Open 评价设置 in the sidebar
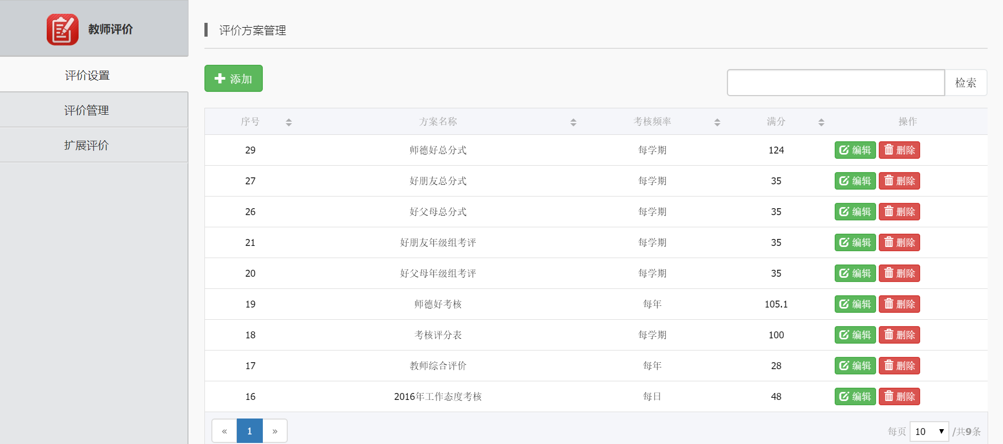 pos(88,75)
